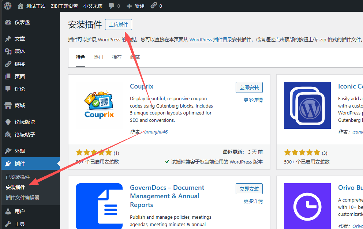Open the WordPress 插件目录 link
Screen dimensions: 363x229
coord(211,40)
